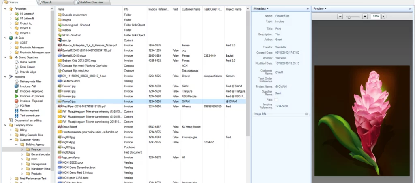Click the preview zoom slider handle
Screen dimensions: 415x183
pos(349,17)
